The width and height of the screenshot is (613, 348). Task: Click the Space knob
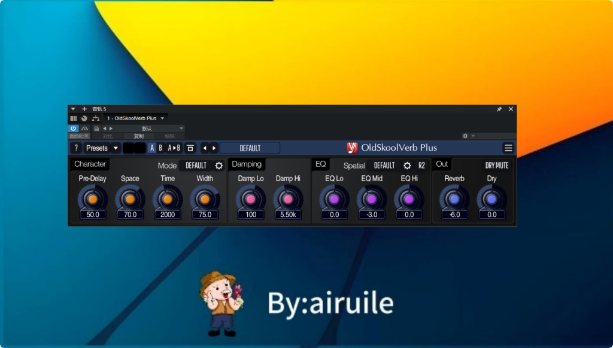point(130,199)
